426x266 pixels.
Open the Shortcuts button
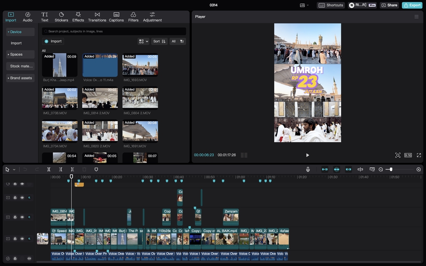[x=331, y=5]
